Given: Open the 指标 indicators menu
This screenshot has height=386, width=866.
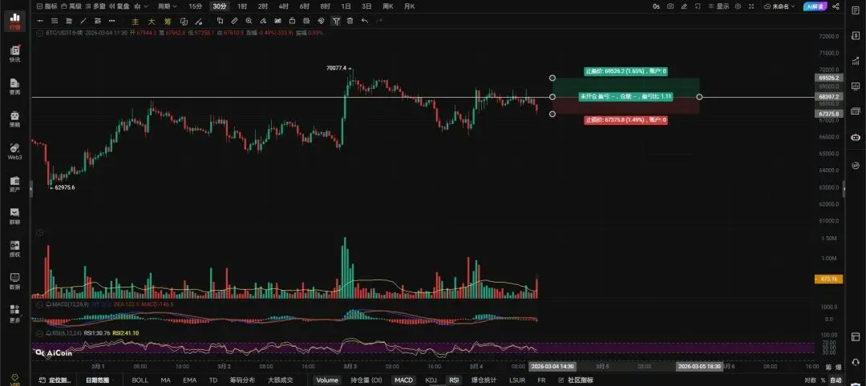Looking at the screenshot, I should [47, 6].
